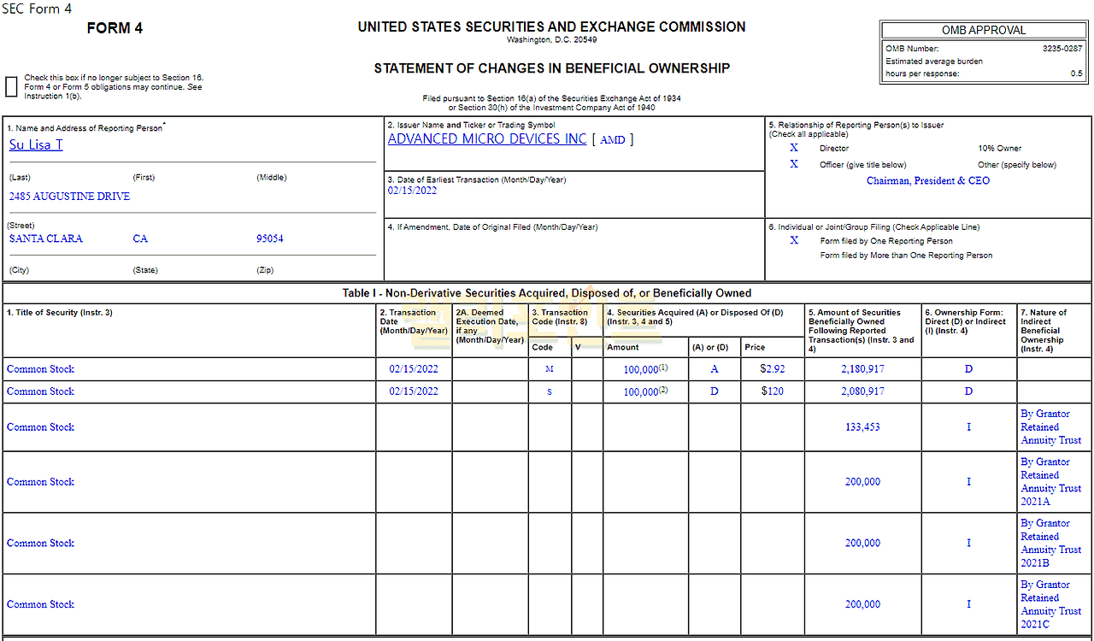Check the no longer subject to Section 16 box
This screenshot has height=641, width=1094.
pos(11,86)
